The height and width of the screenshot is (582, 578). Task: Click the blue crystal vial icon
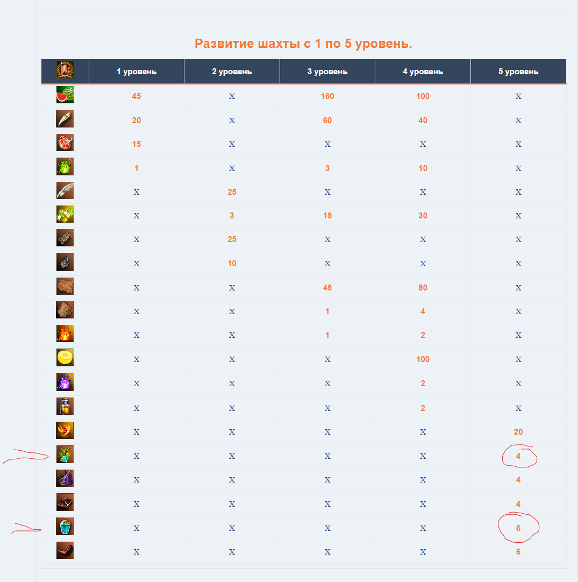(x=65, y=527)
